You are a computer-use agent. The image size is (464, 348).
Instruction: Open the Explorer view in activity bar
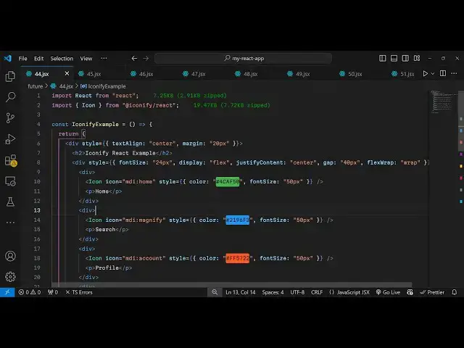[10, 76]
